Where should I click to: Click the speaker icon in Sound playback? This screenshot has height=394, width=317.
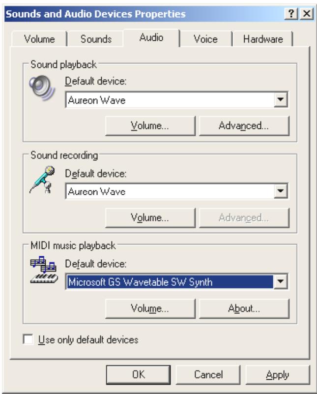(42, 88)
